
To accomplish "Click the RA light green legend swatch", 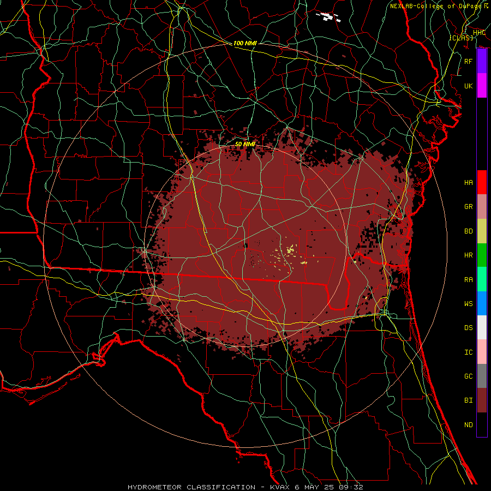I will (482, 279).
